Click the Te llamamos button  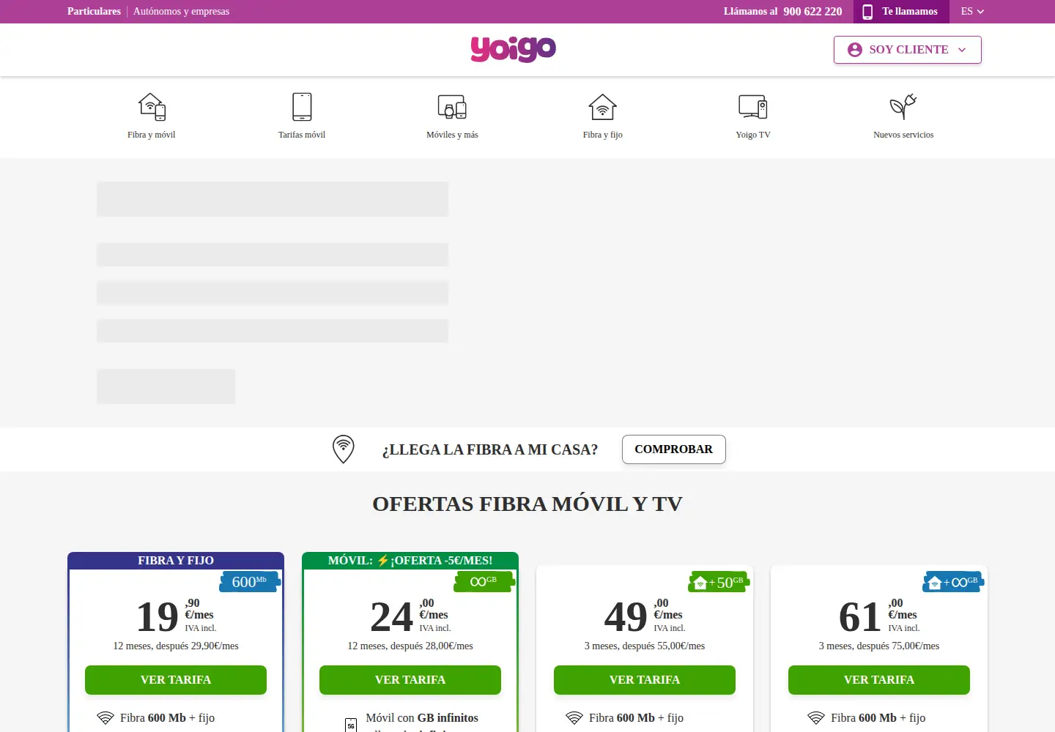click(901, 12)
